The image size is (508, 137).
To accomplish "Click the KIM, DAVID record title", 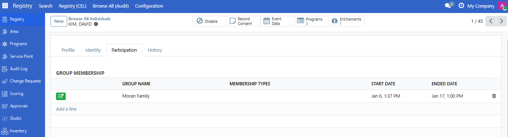I will 80,24.
